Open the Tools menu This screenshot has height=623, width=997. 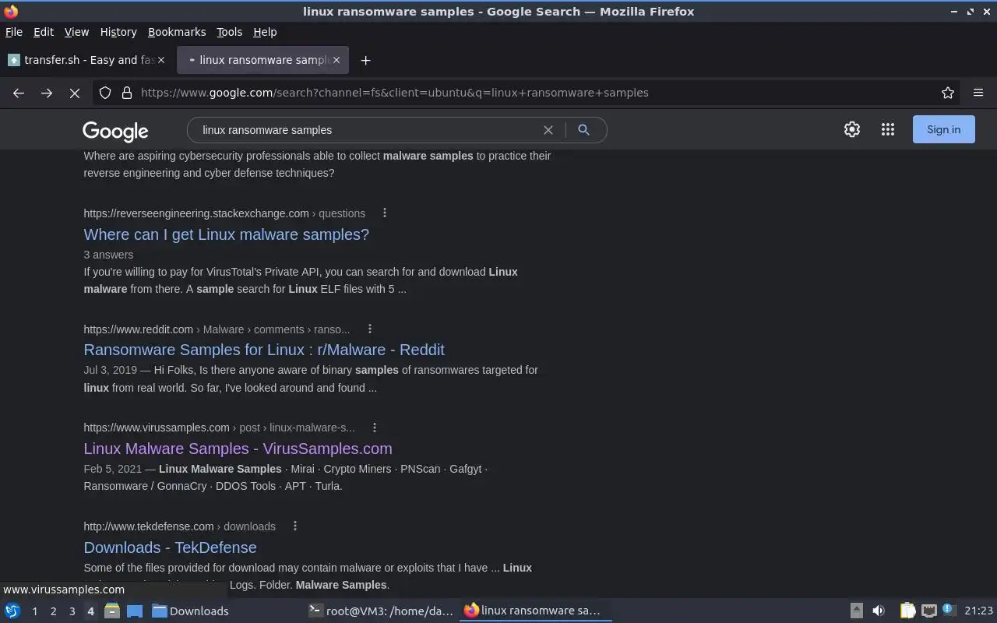[229, 32]
